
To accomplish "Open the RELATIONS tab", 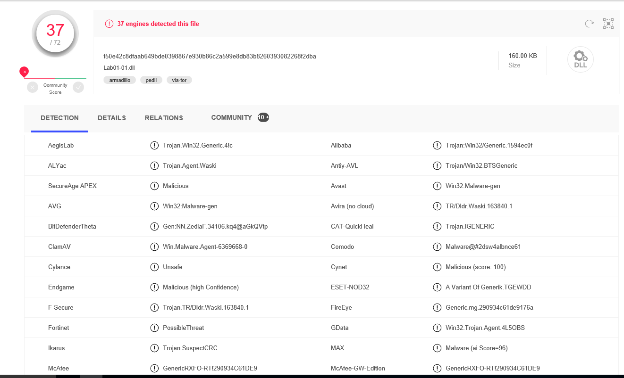I will coord(164,118).
